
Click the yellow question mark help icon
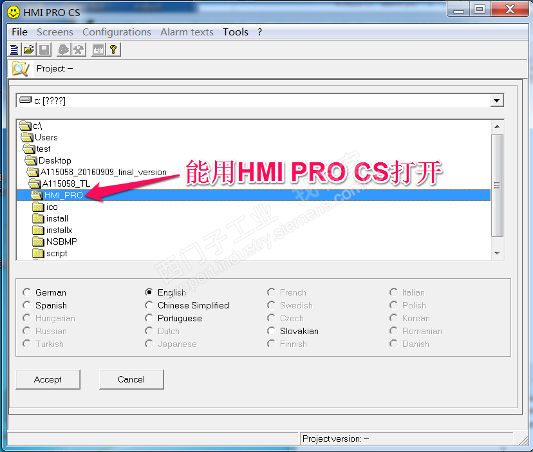113,50
